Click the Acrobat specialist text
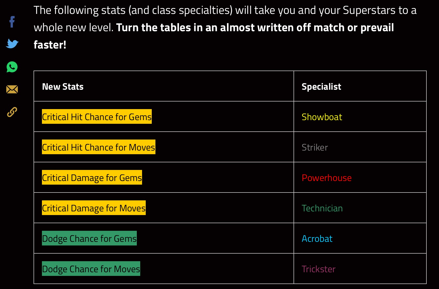This screenshot has width=439, height=289. (x=317, y=239)
